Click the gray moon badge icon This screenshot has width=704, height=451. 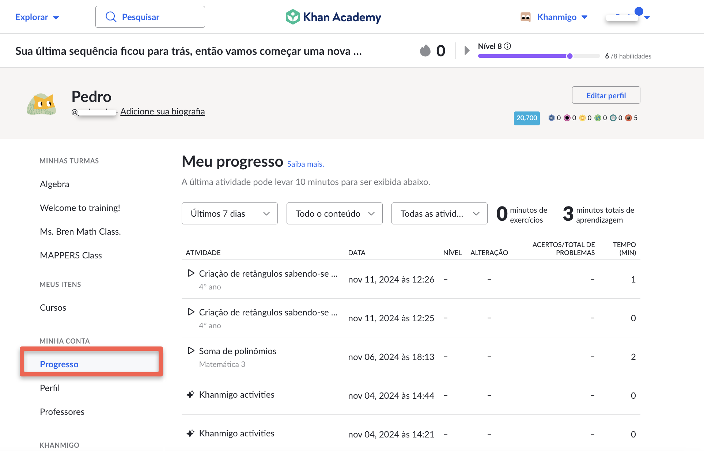pos(613,118)
